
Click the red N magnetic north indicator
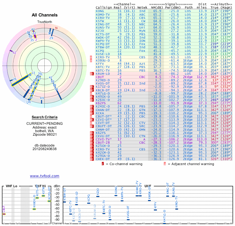coord(56,28)
